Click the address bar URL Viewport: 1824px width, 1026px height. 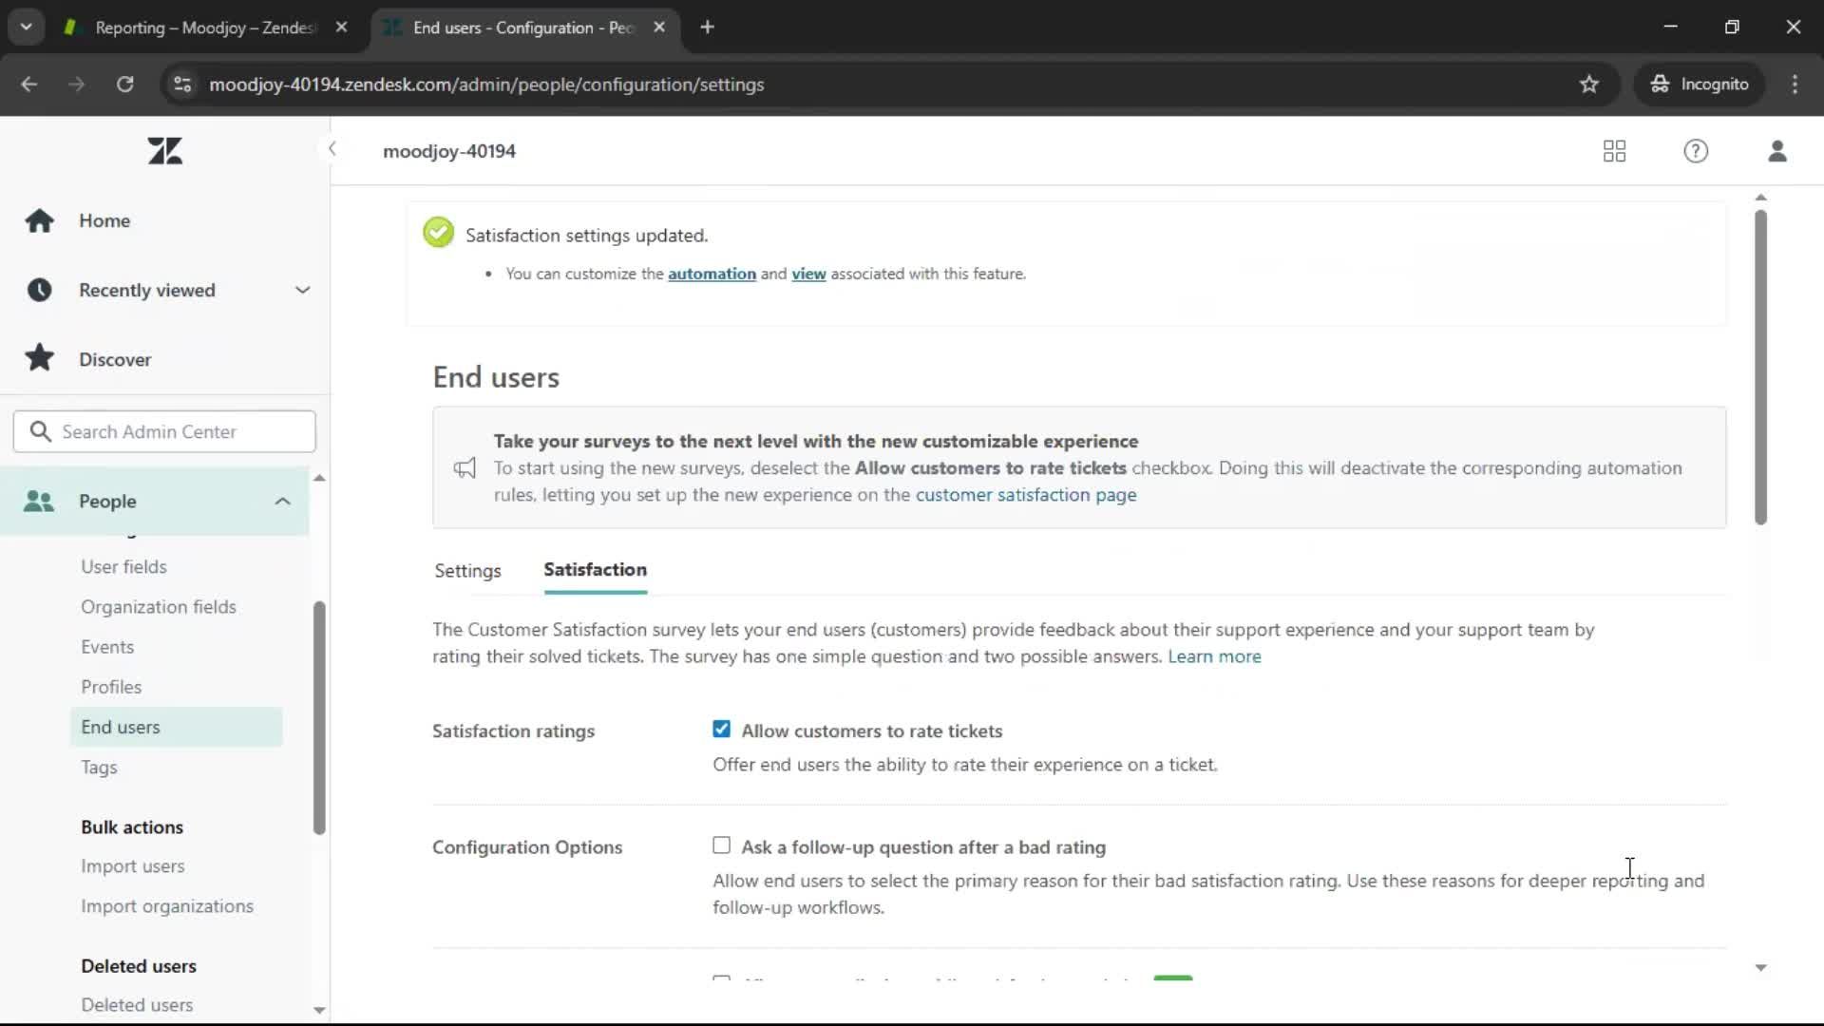[486, 85]
